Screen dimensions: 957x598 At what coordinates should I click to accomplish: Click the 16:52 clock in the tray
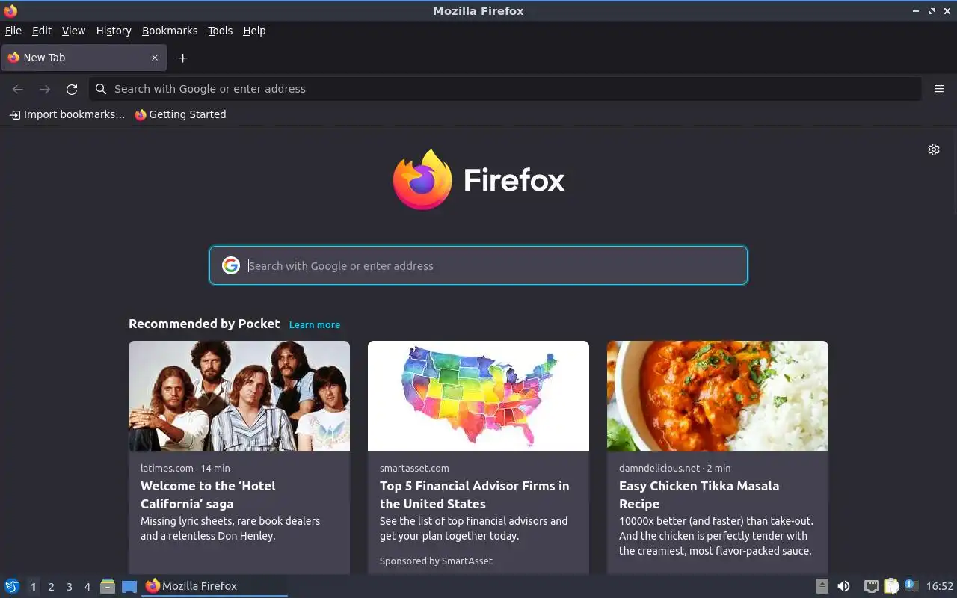click(940, 586)
